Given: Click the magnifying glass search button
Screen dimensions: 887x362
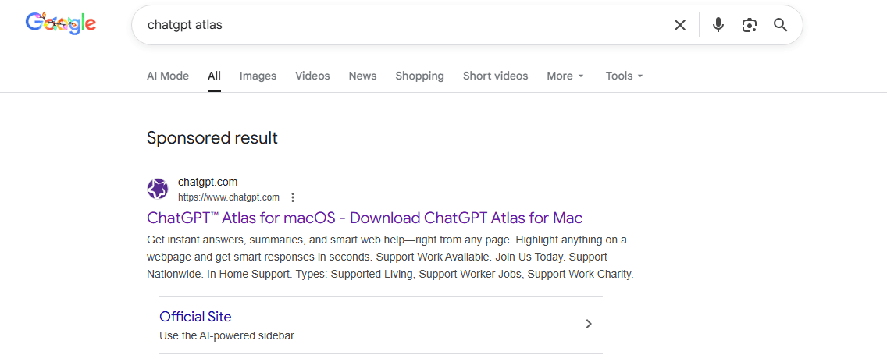Looking at the screenshot, I should point(781,25).
